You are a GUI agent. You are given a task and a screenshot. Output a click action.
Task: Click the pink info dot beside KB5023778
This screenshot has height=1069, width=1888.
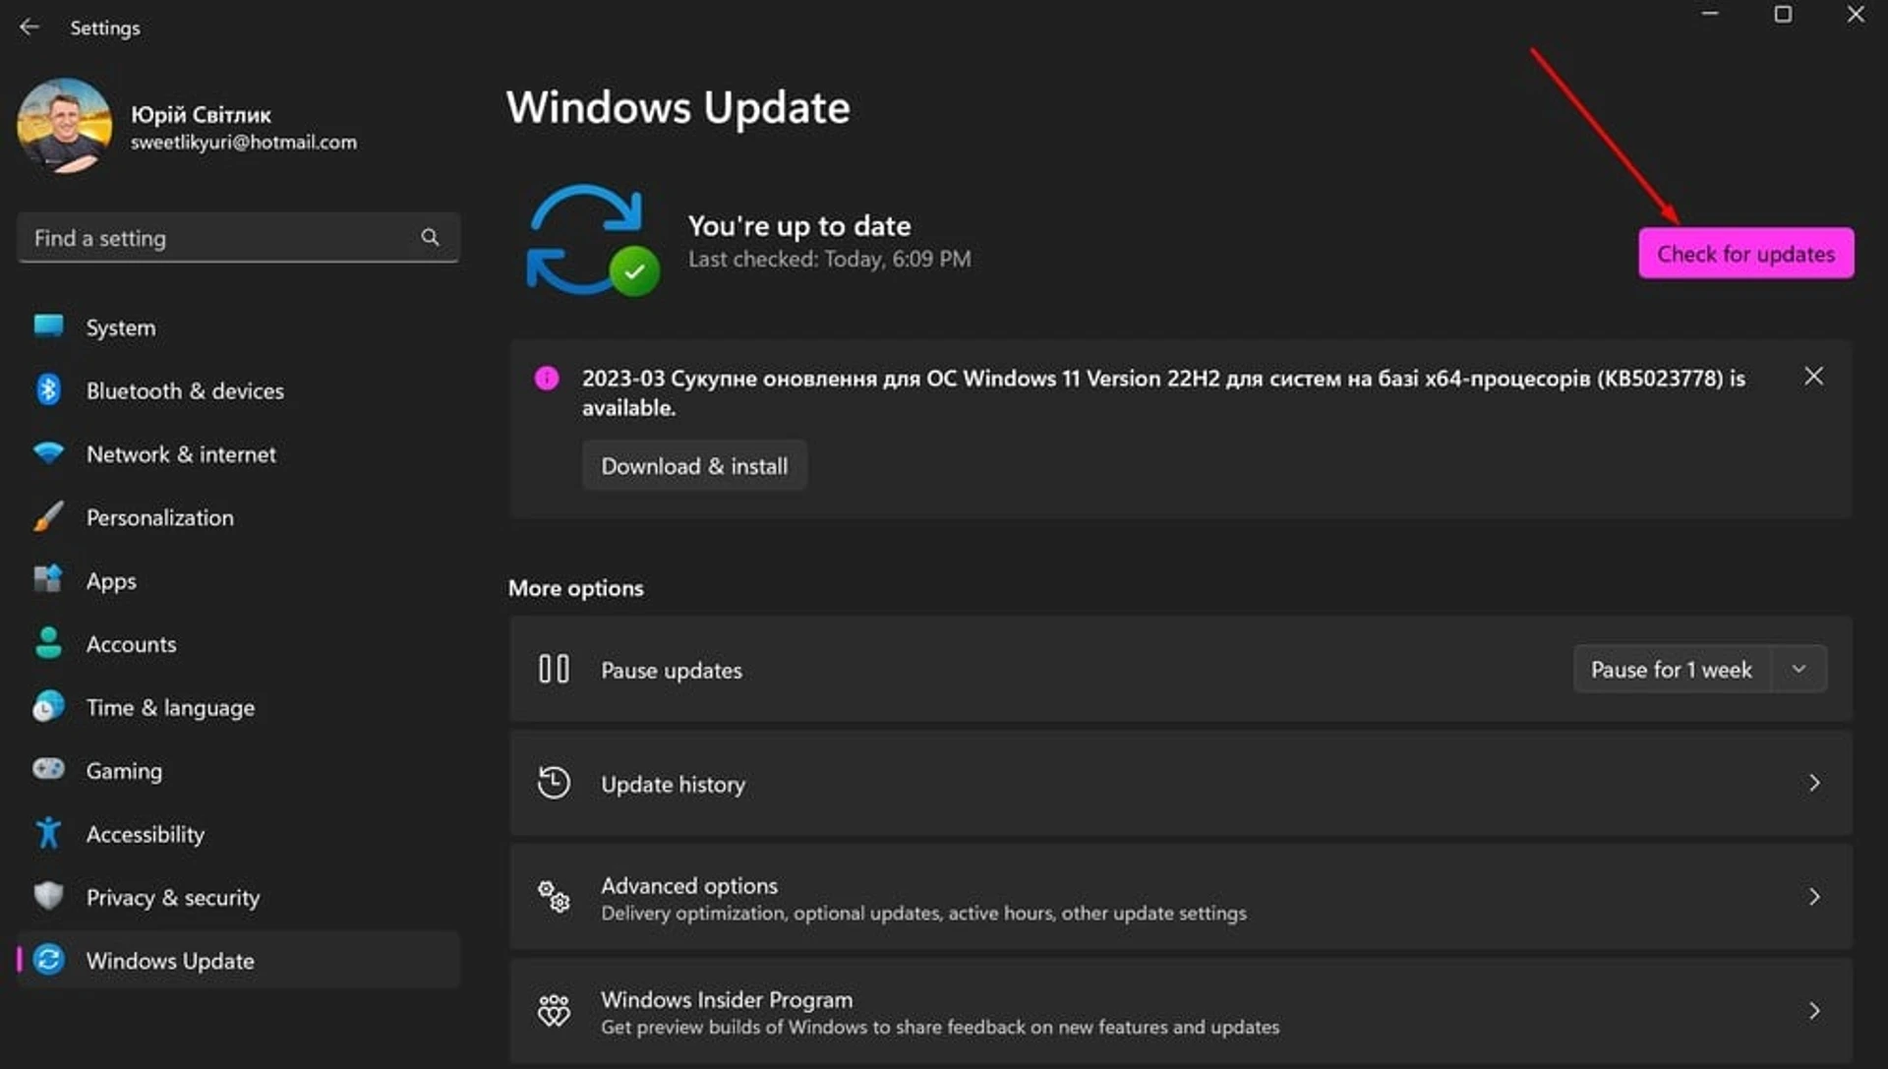[547, 378]
